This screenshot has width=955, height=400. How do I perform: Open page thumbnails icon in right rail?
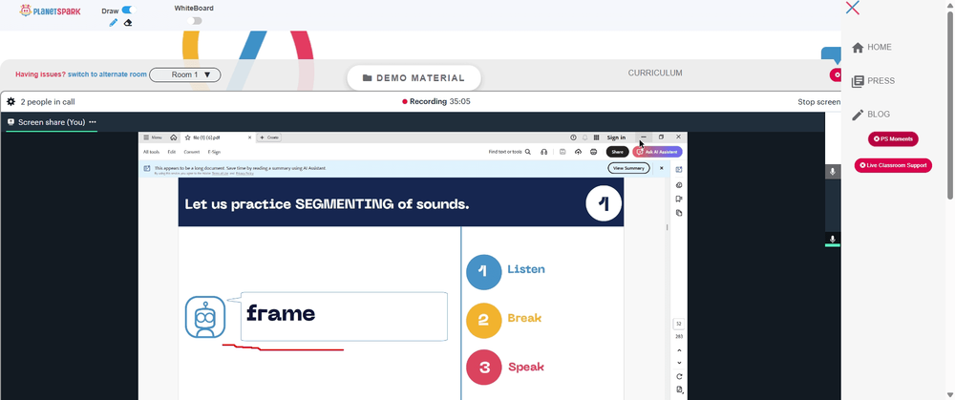click(679, 213)
